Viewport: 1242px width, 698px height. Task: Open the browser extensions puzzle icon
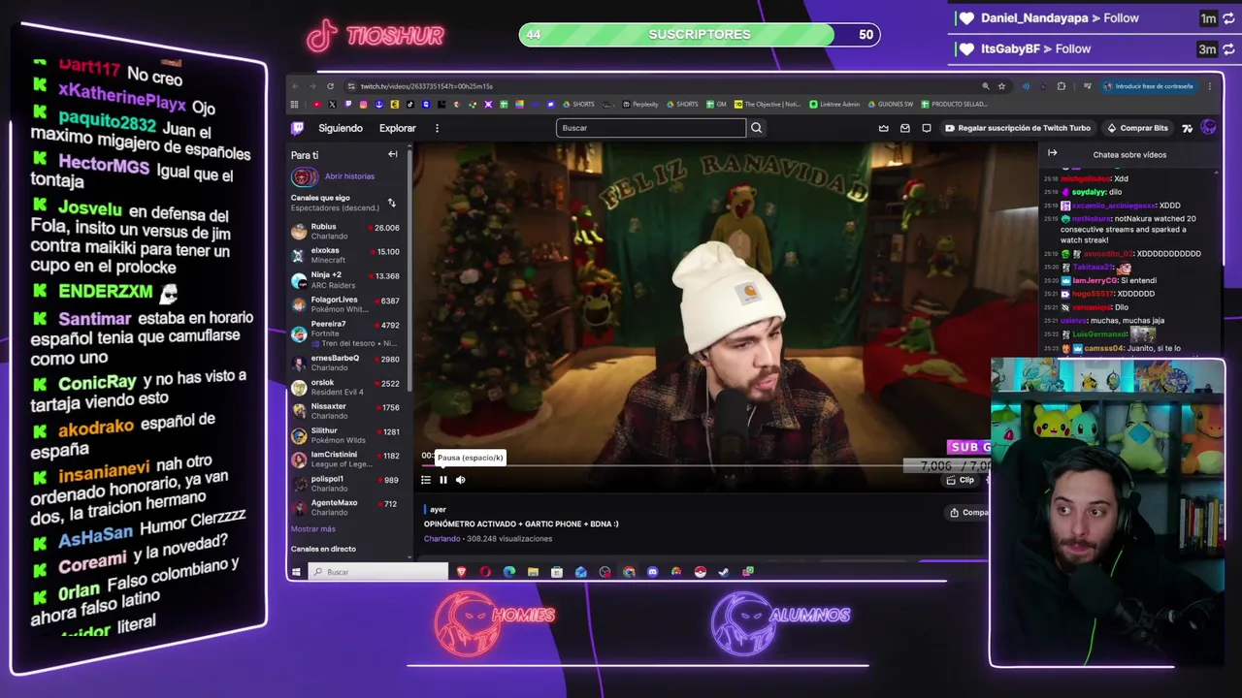tap(1062, 86)
